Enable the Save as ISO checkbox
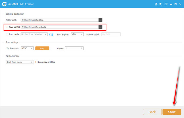Viewport: 184px width, 118px height. click(7, 27)
